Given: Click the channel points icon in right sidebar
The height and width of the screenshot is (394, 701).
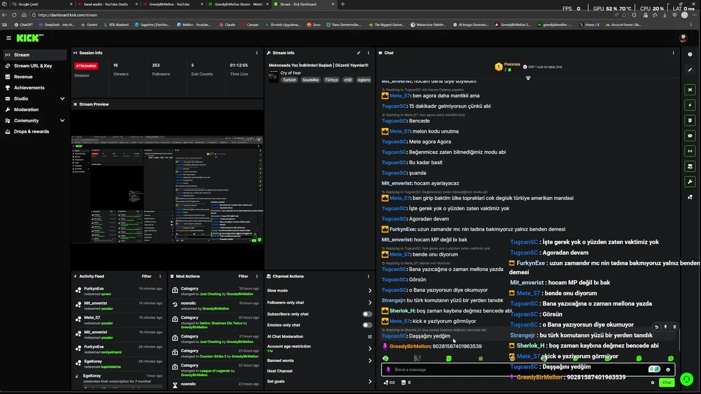Looking at the screenshot, I should point(689,197).
